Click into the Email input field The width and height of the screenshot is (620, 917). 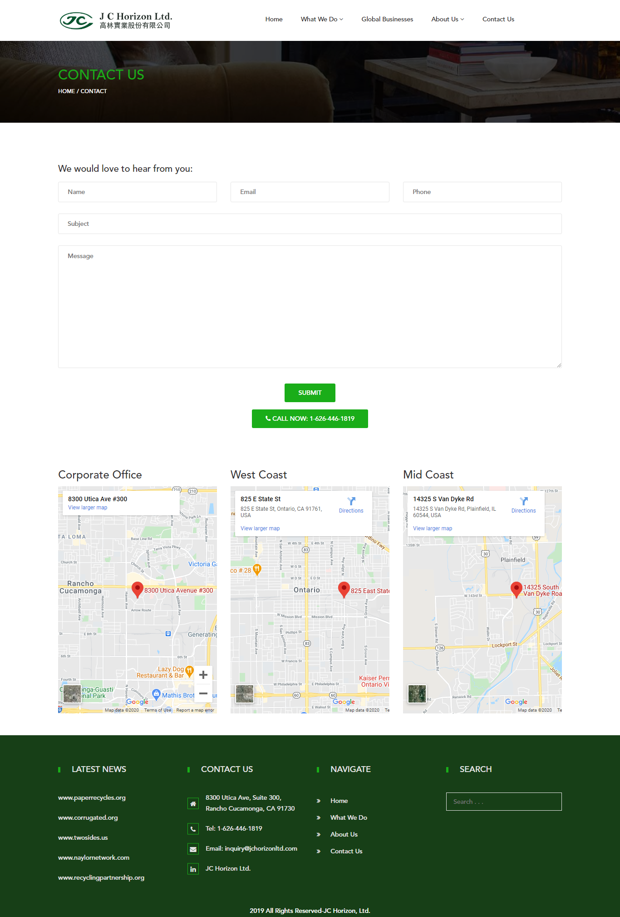[310, 192]
